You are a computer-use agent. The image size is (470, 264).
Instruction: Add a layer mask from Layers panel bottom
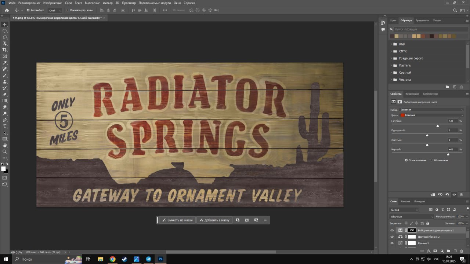point(435,251)
